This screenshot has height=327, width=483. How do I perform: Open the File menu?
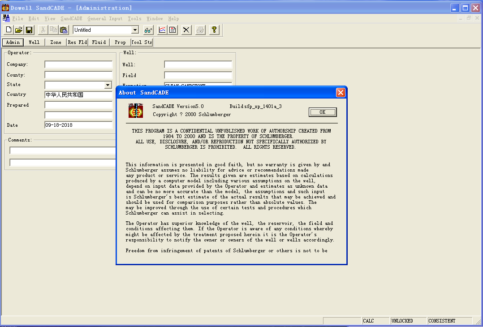tap(17, 18)
